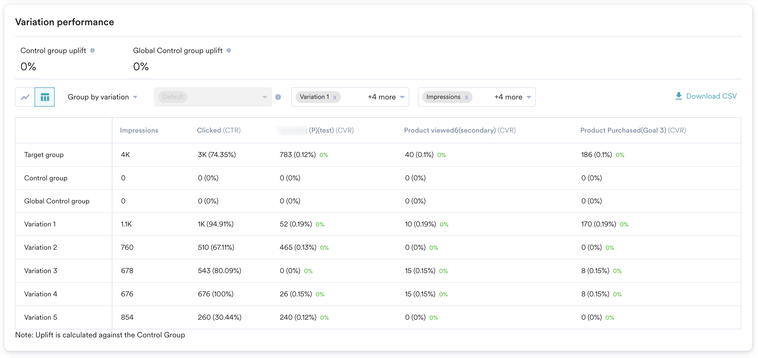Click the Clicked (CTR) column header
758x358 pixels.
pos(218,130)
